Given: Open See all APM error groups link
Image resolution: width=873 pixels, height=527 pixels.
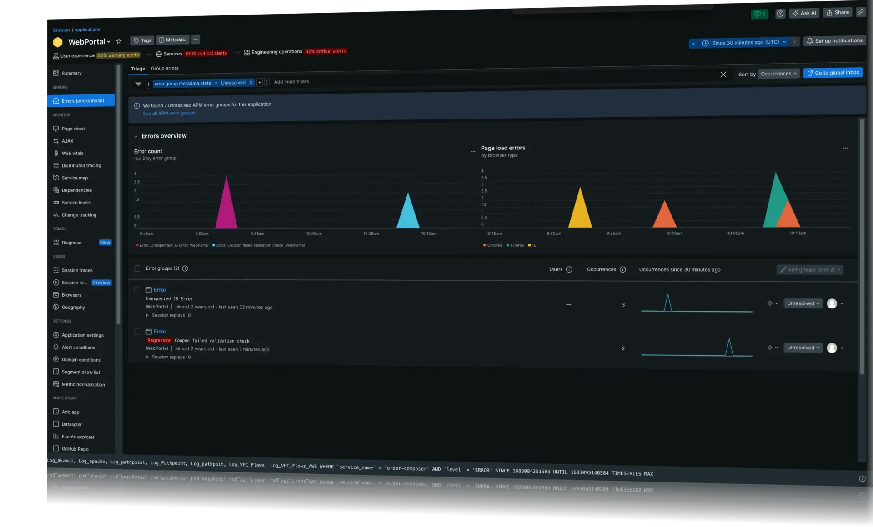Looking at the screenshot, I should click(x=169, y=113).
